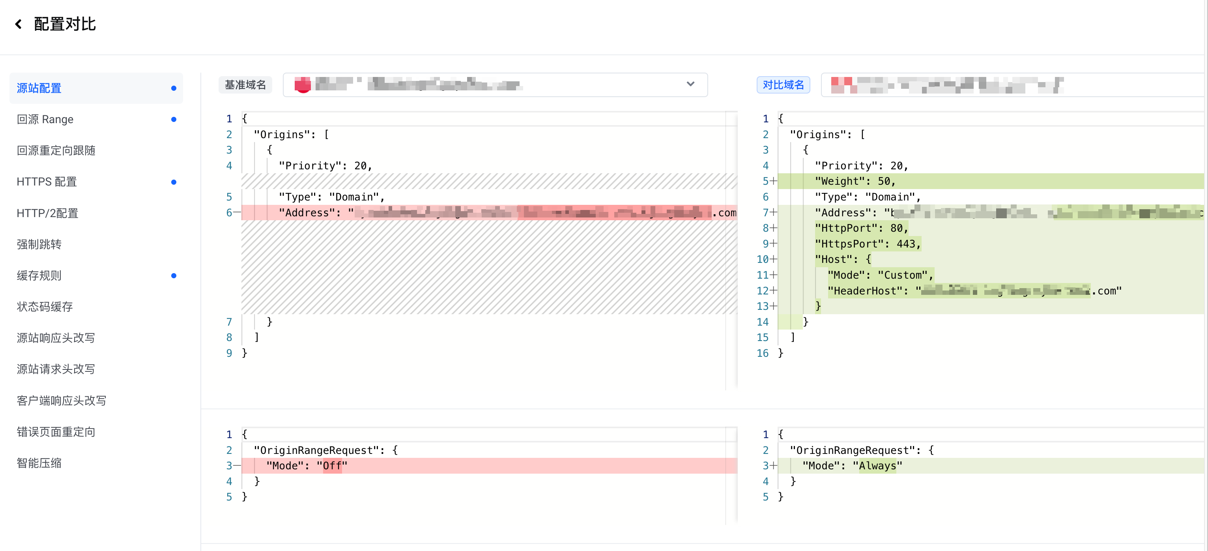
Task: Select 源站配置 in the sidebar
Action: point(96,88)
